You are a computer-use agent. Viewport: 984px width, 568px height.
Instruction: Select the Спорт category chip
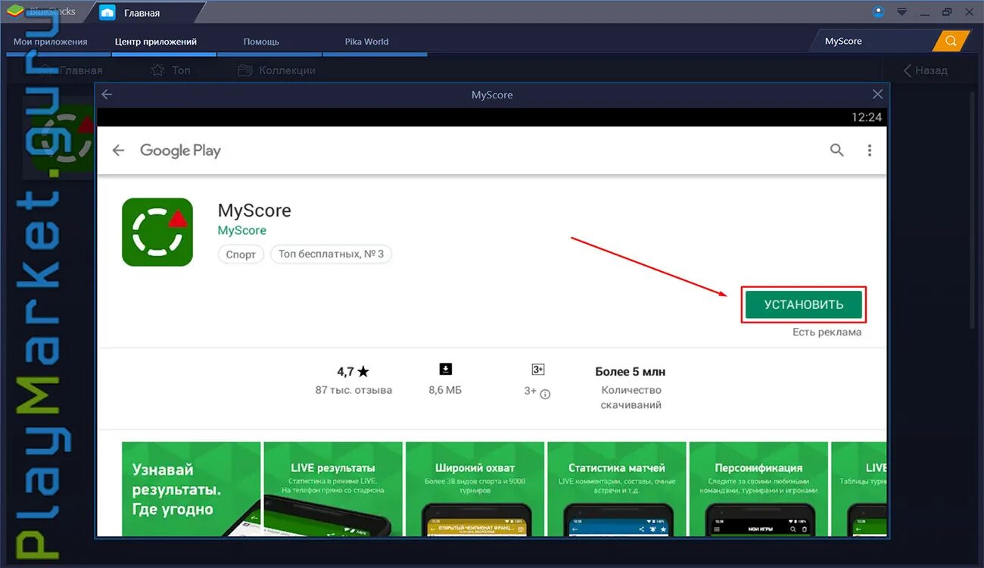241,254
